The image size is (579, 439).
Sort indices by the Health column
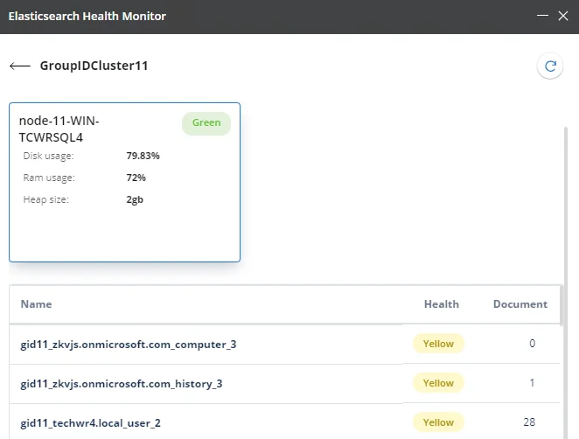442,304
